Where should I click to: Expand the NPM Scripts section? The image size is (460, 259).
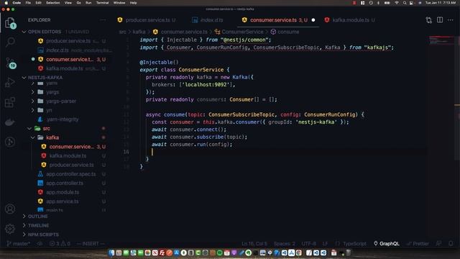click(x=43, y=235)
